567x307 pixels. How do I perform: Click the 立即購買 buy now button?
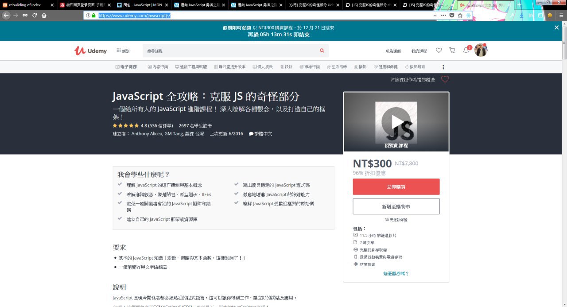(x=396, y=187)
